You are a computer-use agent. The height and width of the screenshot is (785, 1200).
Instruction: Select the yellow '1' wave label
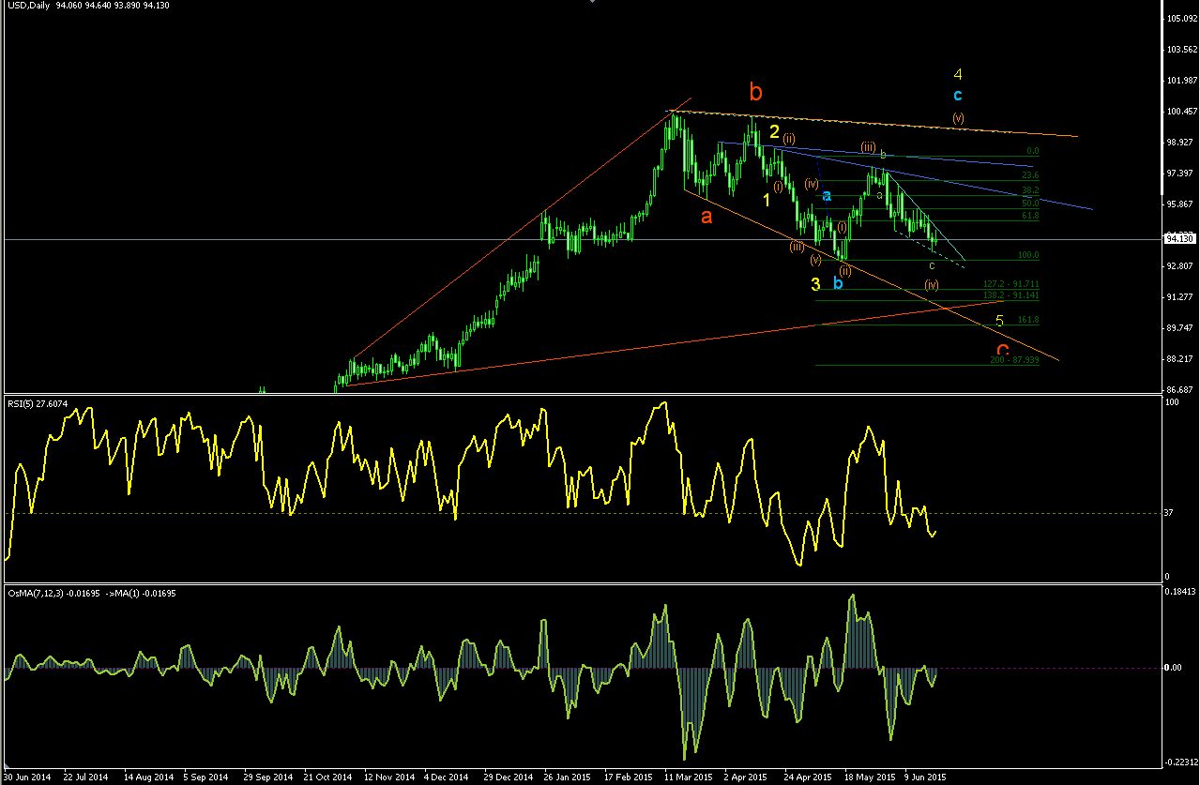pyautogui.click(x=767, y=200)
